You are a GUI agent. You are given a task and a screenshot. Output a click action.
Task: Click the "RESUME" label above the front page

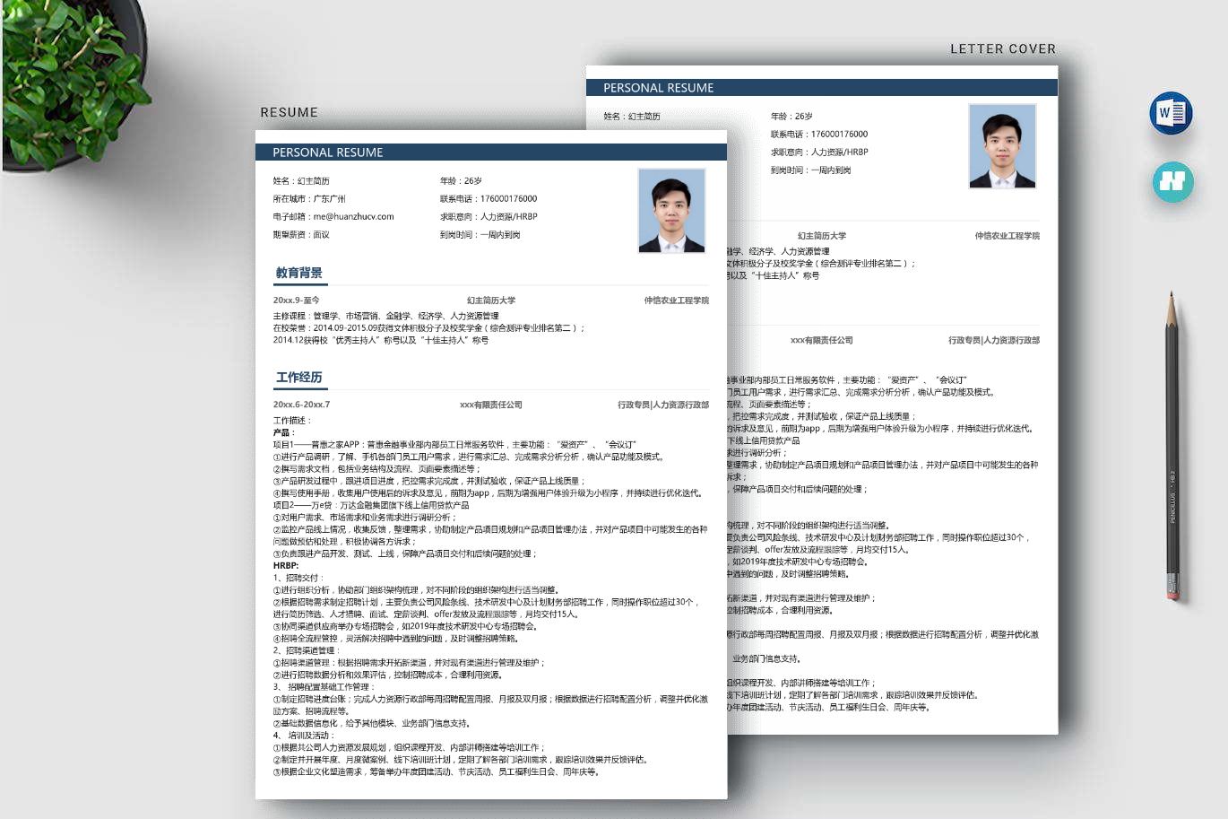(289, 112)
